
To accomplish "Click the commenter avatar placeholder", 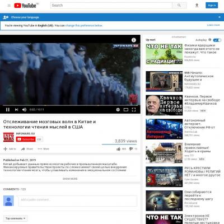I will 8,200.
